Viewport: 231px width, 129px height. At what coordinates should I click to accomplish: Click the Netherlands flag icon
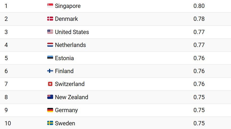[x=50, y=45]
